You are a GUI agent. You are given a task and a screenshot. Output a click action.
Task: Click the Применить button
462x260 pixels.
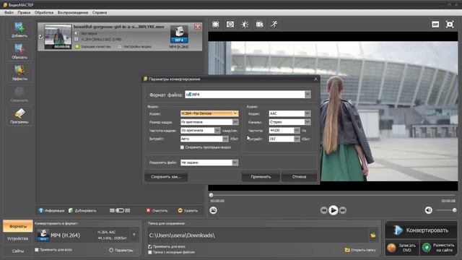point(261,176)
